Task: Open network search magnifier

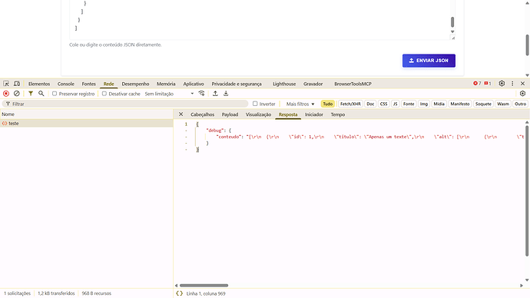Action: point(41,94)
